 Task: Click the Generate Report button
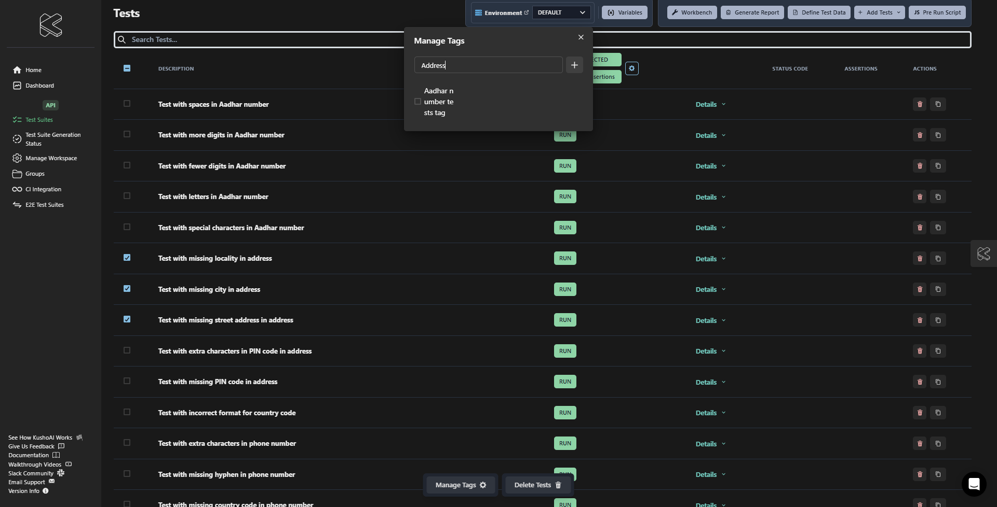click(x=752, y=12)
